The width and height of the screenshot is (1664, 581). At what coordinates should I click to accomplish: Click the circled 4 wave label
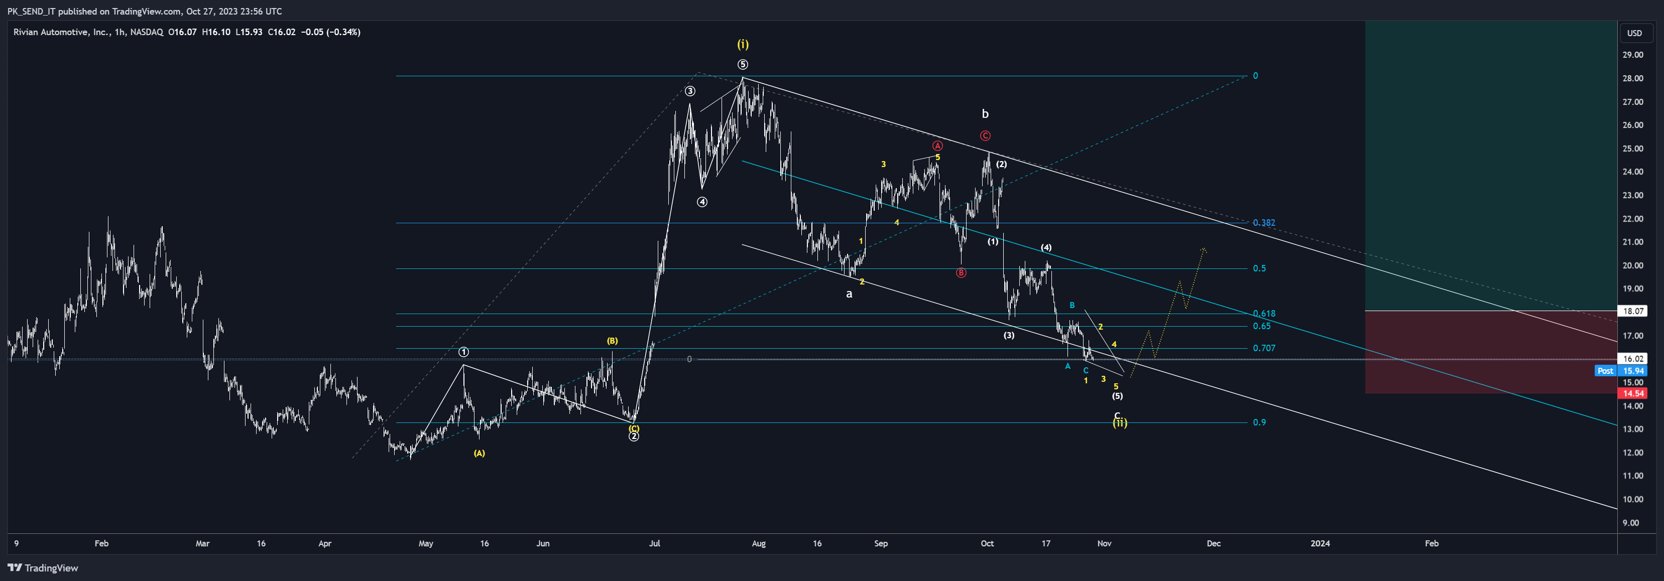click(x=702, y=202)
